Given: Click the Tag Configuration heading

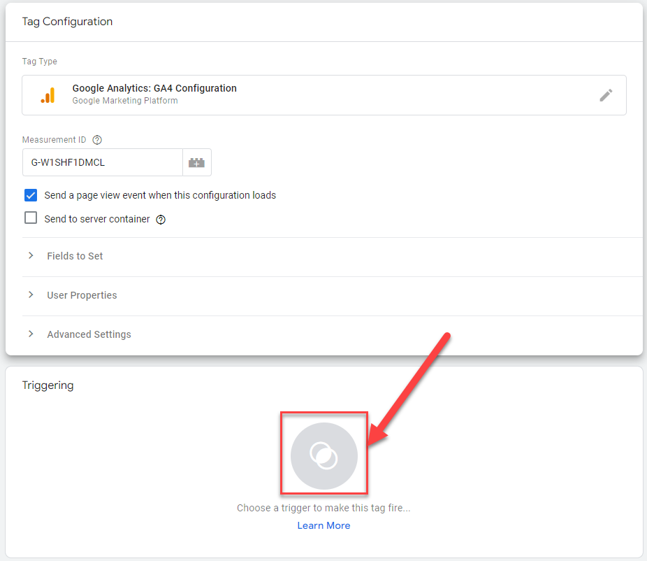Looking at the screenshot, I should 67,22.
